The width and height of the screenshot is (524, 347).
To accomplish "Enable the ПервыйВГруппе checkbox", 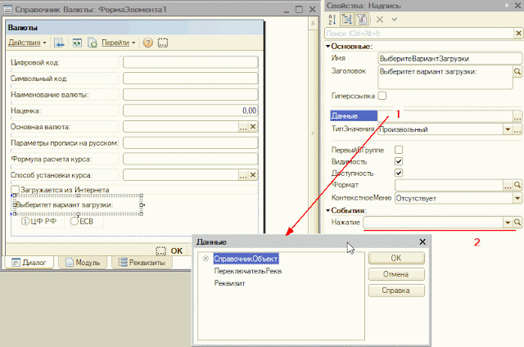I will click(x=399, y=150).
